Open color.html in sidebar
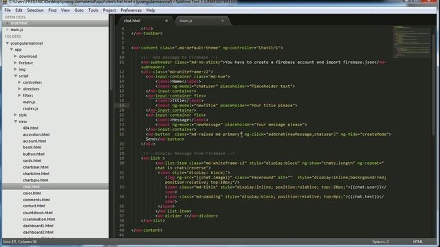Screen dimensions: 440x247 click(x=32, y=193)
